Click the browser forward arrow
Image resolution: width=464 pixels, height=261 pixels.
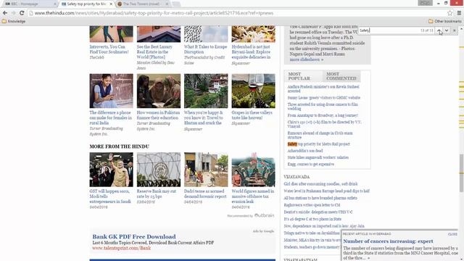[x=13, y=13]
